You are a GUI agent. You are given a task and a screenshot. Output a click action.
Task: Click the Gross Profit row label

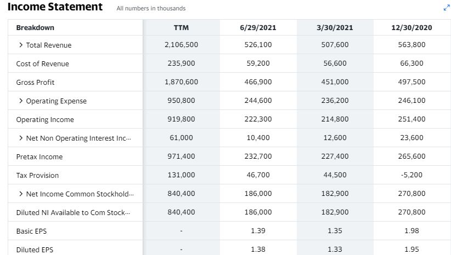[35, 82]
